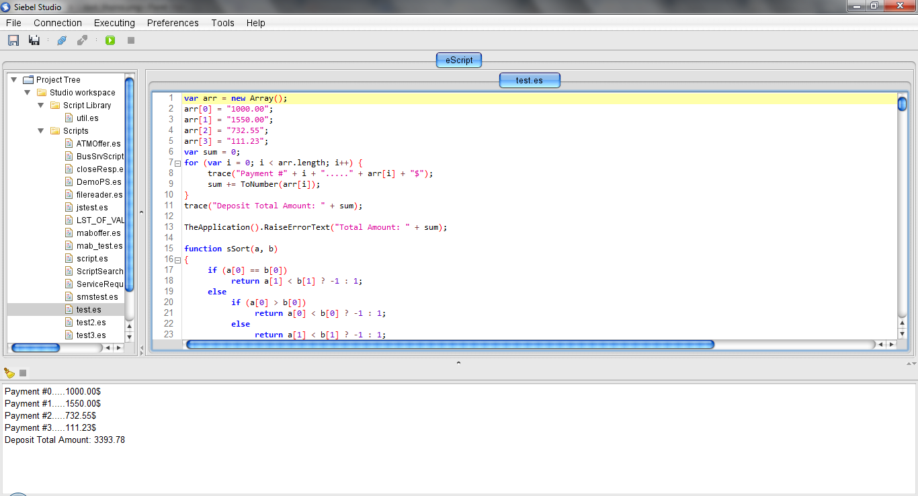Viewport: 918px width, 496px height.
Task: Collapse the Studio workspace node
Action: pyautogui.click(x=28, y=93)
